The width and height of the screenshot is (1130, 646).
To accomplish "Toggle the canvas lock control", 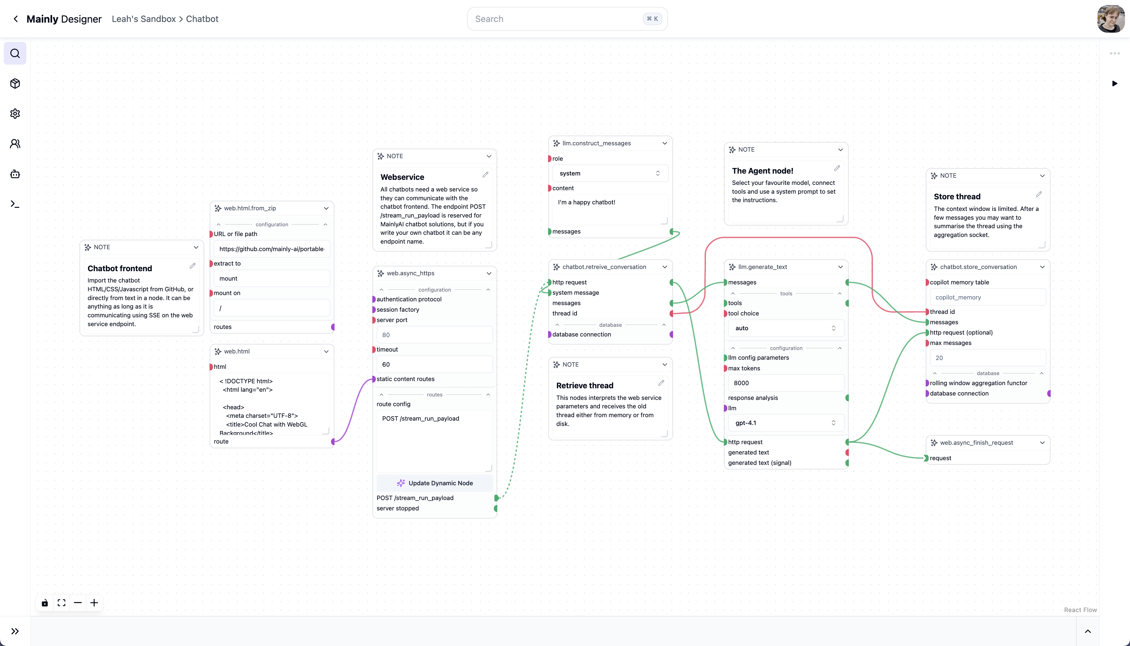I will pos(45,602).
